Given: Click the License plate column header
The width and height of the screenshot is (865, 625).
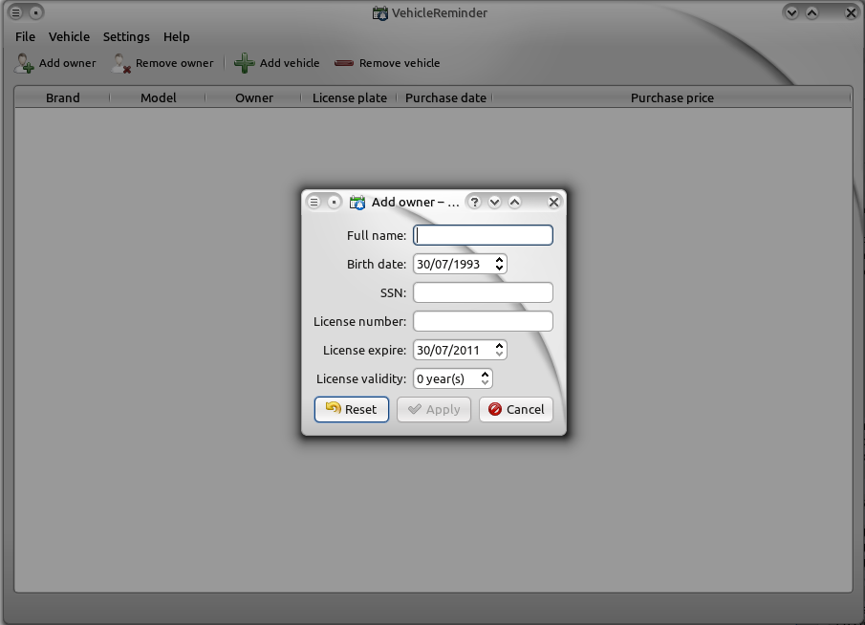Looking at the screenshot, I should tap(349, 98).
